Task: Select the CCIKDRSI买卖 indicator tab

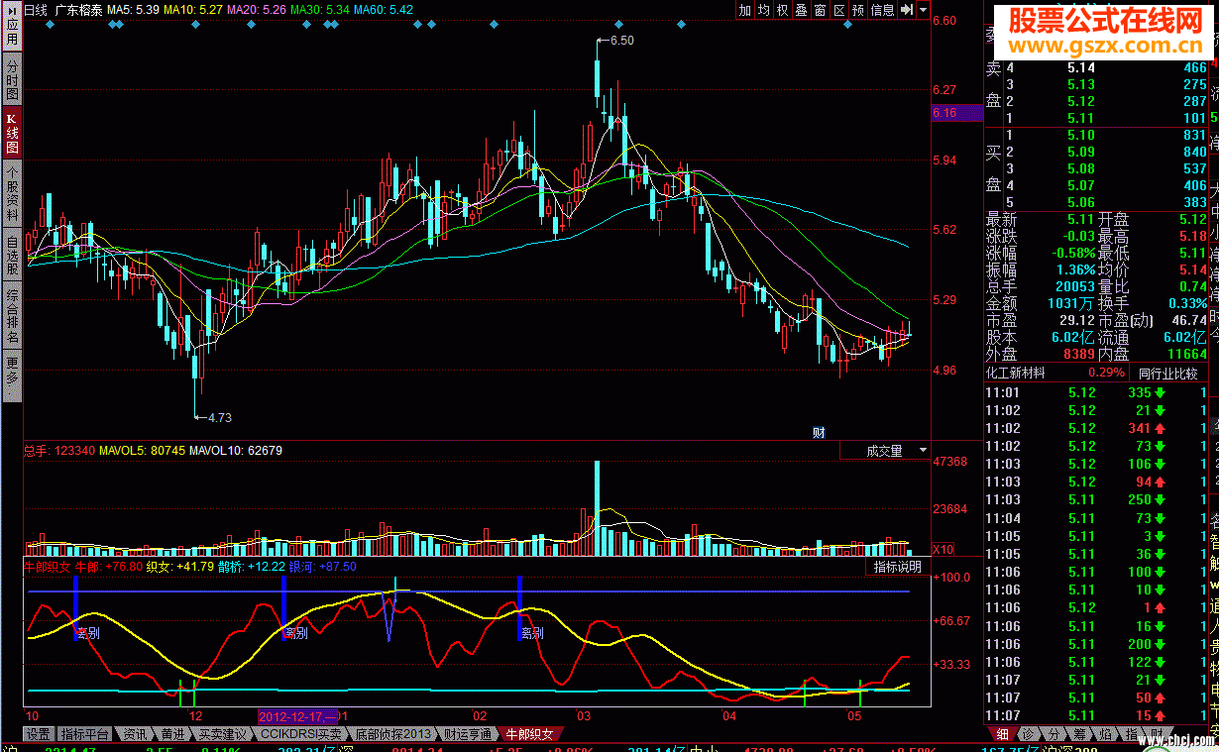Action: pyautogui.click(x=302, y=734)
